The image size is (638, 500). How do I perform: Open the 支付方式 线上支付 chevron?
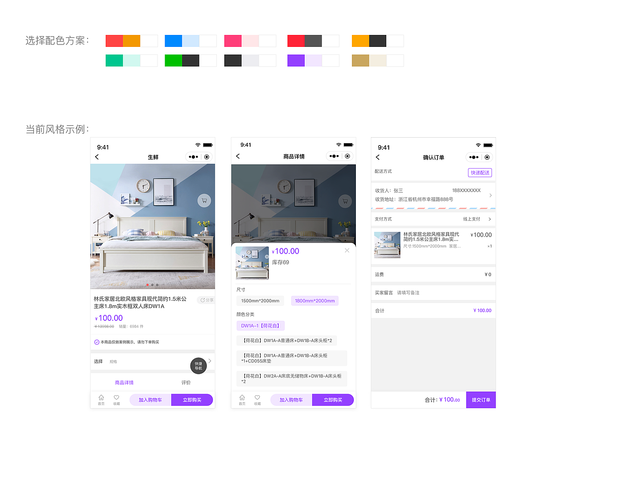[x=489, y=219]
